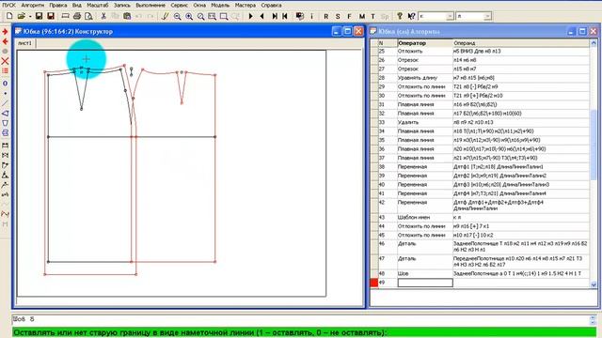Open the Мастера menu
The width and height of the screenshot is (602, 338).
point(245,6)
